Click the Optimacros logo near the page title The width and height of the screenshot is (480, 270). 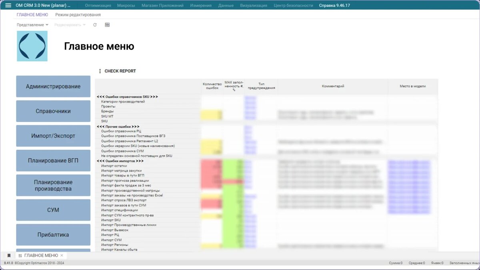coord(32,46)
